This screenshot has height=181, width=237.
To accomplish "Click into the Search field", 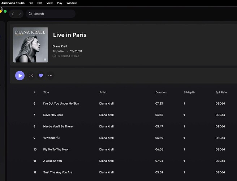I will tap(52, 14).
